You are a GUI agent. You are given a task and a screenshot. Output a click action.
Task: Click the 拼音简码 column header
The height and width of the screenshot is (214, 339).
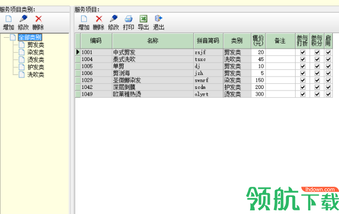208,41
